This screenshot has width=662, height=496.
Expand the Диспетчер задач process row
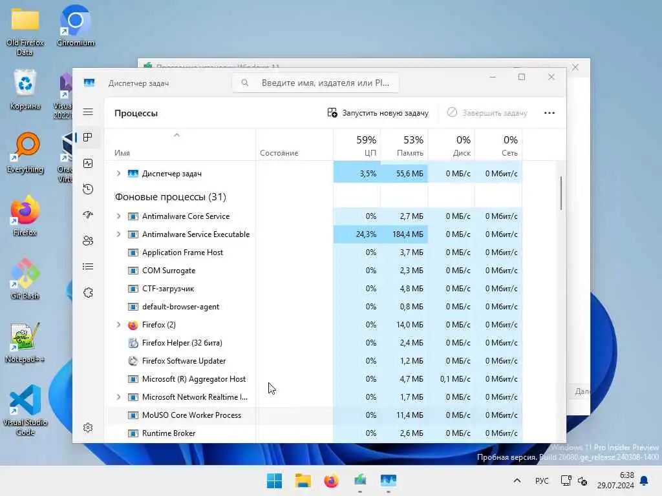(119, 173)
